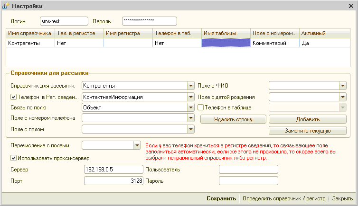The image size is (358, 206).
Task: Toggle the Телефон в Рег. сведен. checkbox
Action: 13,97
